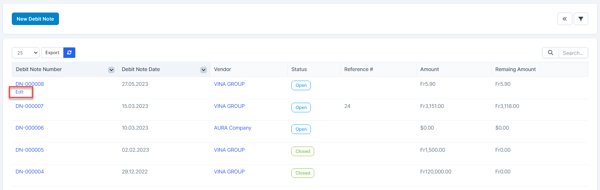This screenshot has width=600, height=190.
Task: Click the New Debit Note button
Action: point(35,19)
